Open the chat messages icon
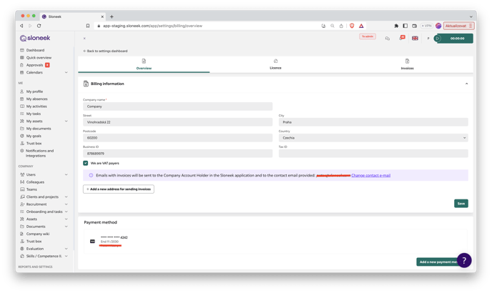This screenshot has height=293, width=492. [x=388, y=39]
